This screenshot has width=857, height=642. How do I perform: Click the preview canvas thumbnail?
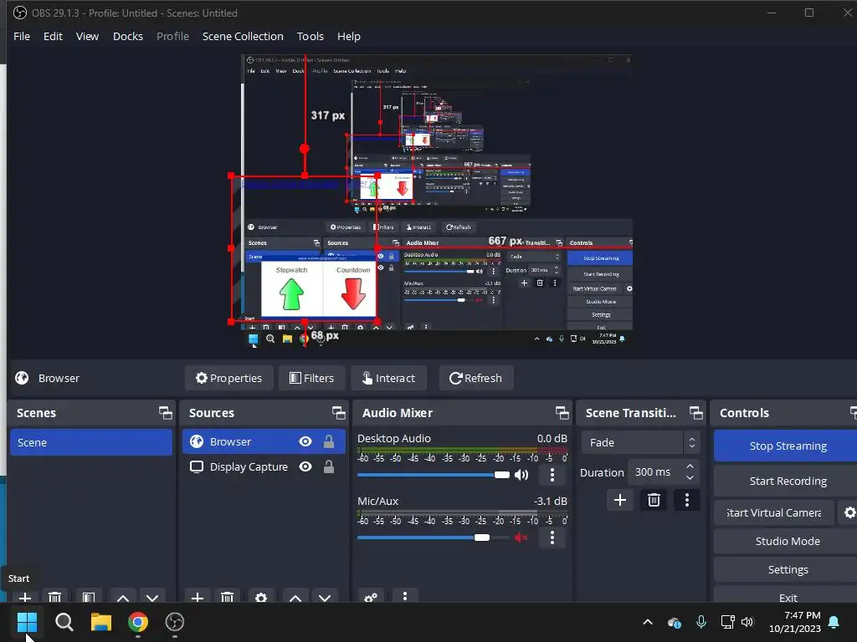437,201
